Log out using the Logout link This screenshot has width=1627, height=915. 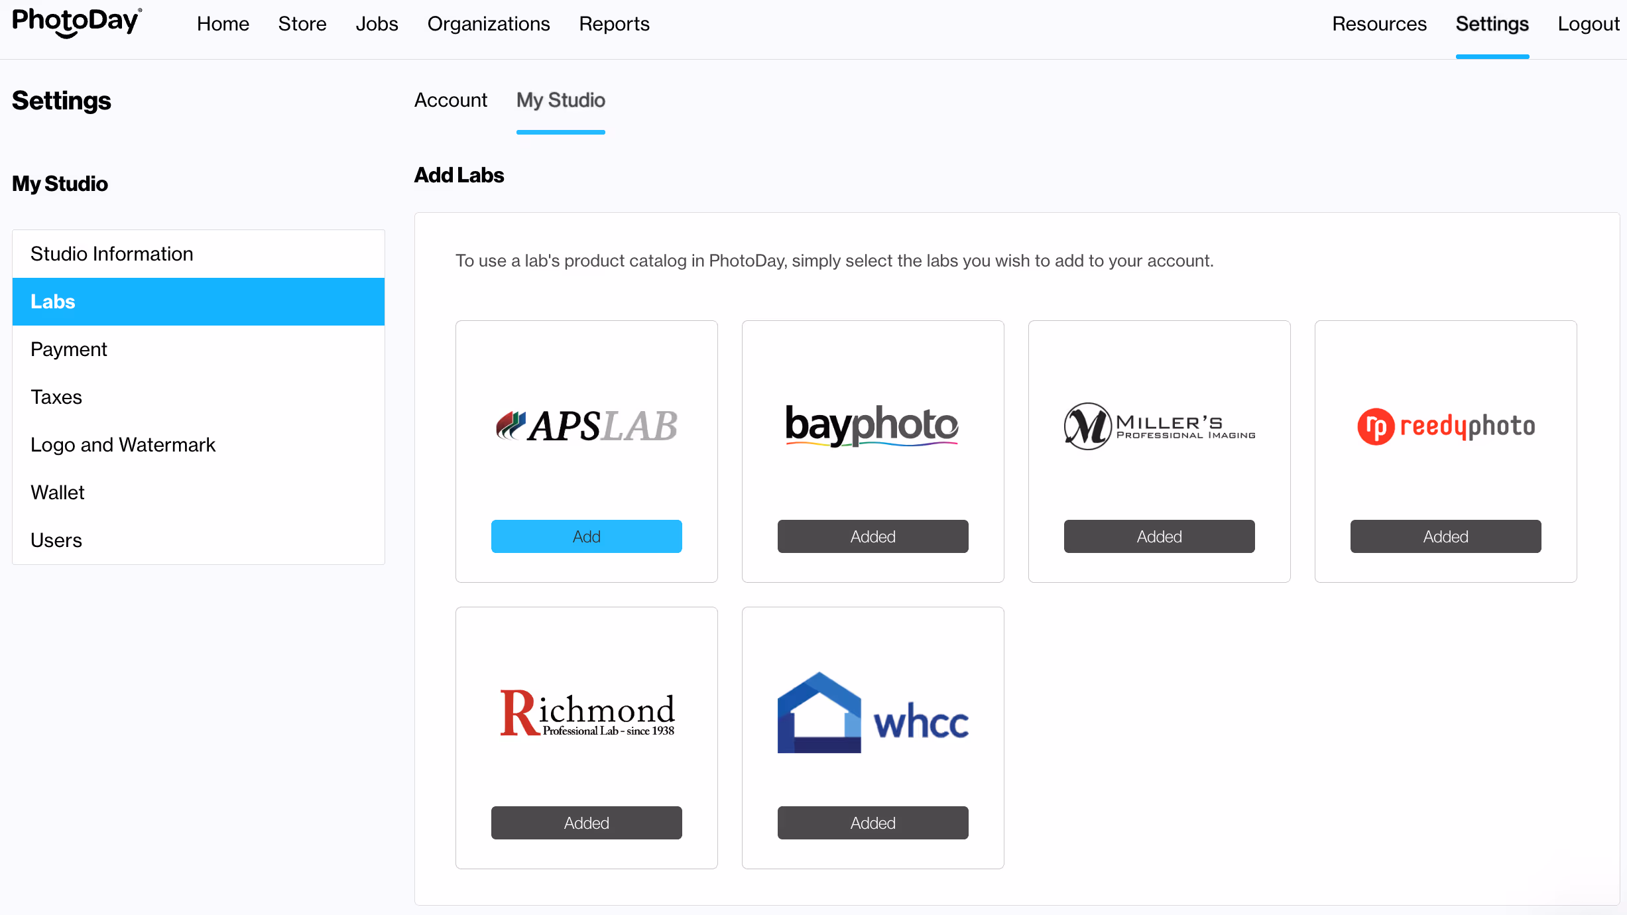(1589, 24)
